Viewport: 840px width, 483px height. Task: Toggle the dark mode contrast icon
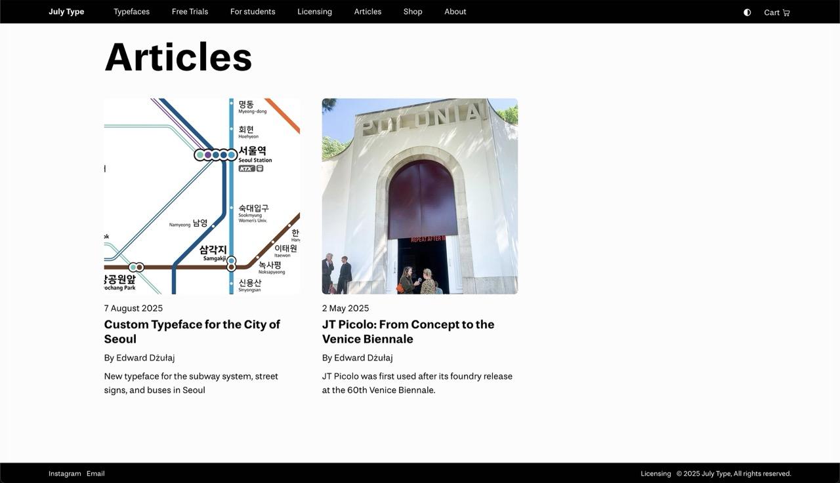coord(747,12)
